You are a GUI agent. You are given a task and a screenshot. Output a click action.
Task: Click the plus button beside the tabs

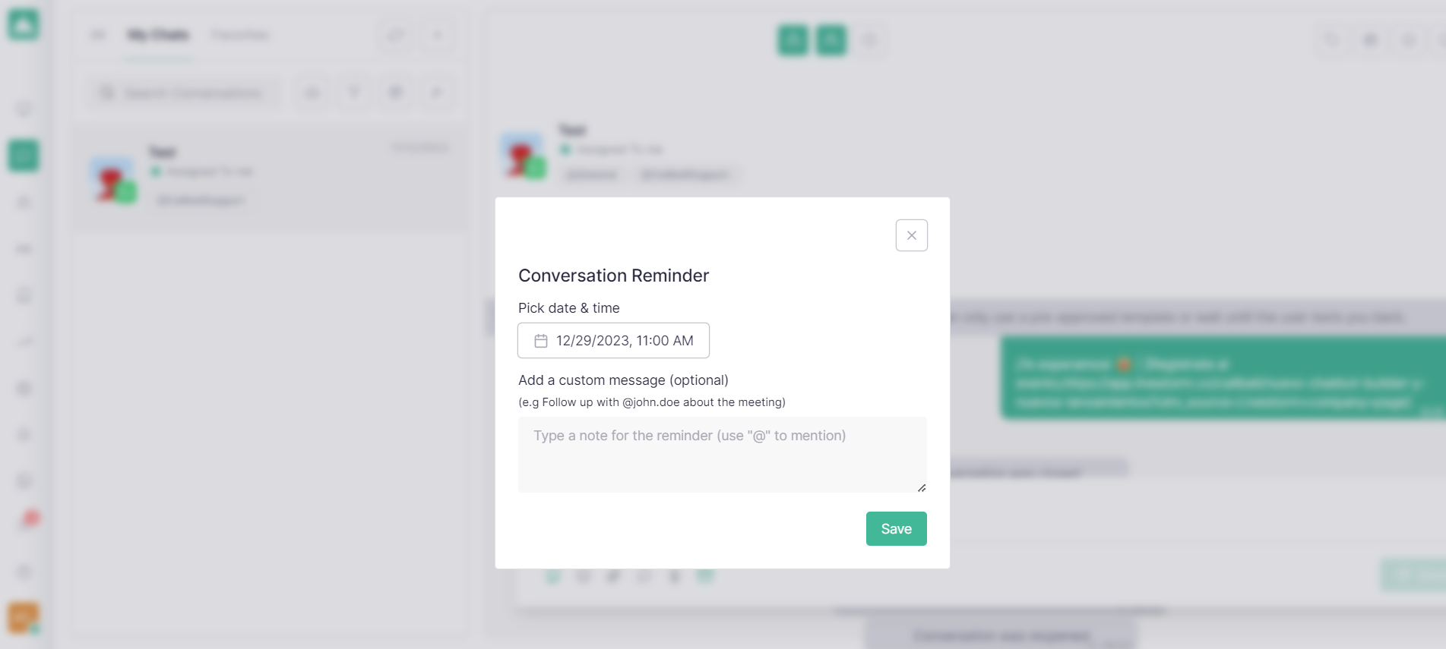point(438,35)
